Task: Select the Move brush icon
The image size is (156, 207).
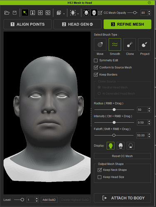Action: tap(100, 44)
